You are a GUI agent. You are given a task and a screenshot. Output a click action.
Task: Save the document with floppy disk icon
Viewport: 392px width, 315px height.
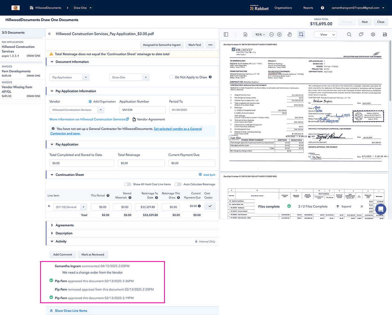point(385,35)
